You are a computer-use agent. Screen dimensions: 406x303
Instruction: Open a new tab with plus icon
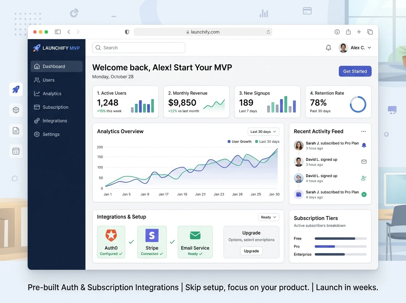359,32
